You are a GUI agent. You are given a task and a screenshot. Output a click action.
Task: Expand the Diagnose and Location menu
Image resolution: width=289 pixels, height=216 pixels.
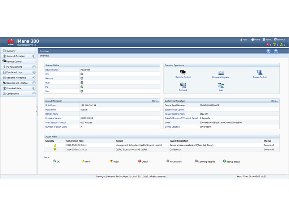click(x=34, y=83)
